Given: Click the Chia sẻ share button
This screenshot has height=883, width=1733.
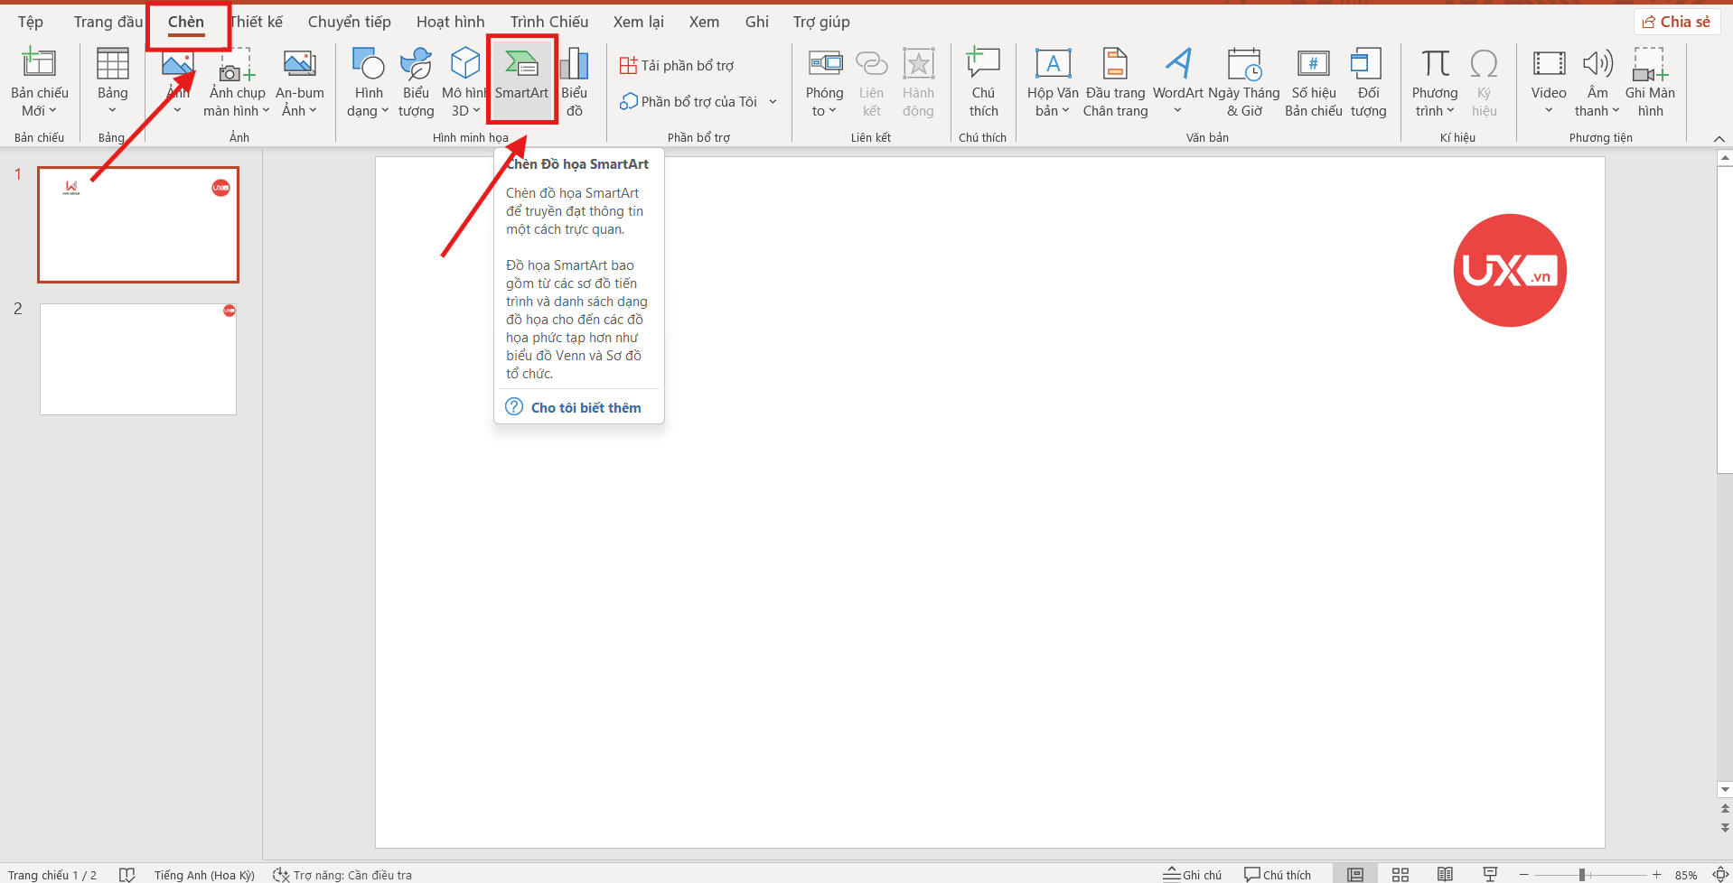Looking at the screenshot, I should pyautogui.click(x=1676, y=22).
